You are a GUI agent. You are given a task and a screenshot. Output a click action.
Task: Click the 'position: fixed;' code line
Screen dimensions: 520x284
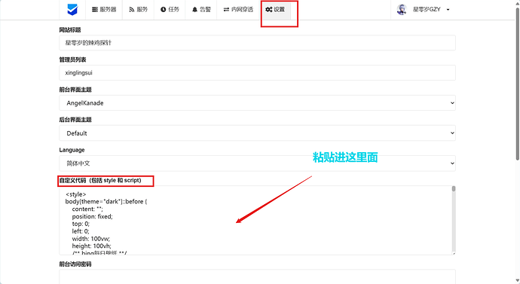92,216
